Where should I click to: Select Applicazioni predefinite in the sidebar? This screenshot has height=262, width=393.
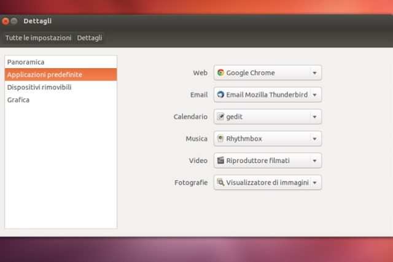[x=61, y=74]
